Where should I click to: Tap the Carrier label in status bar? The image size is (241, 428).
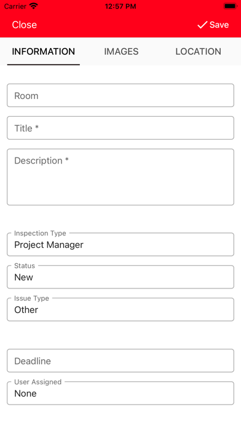(x=15, y=6)
